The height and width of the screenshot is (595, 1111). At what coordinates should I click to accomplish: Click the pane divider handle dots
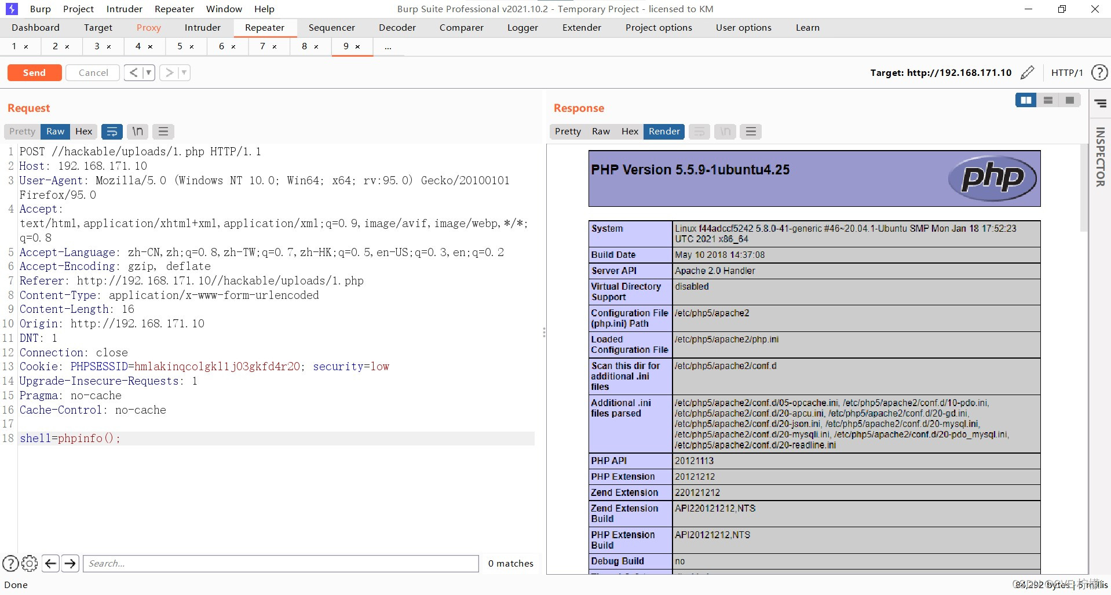click(544, 333)
